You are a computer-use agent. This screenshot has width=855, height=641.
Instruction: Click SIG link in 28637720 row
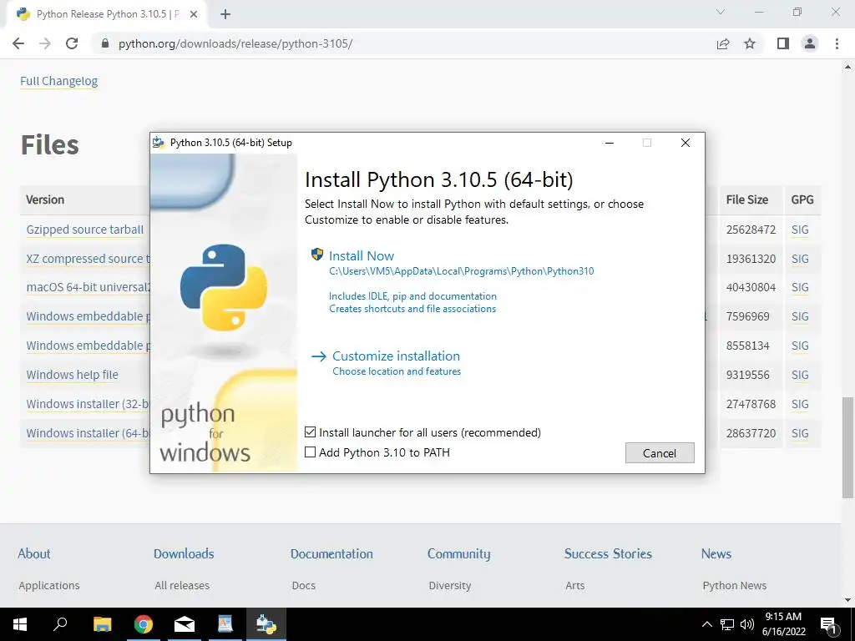[800, 433]
